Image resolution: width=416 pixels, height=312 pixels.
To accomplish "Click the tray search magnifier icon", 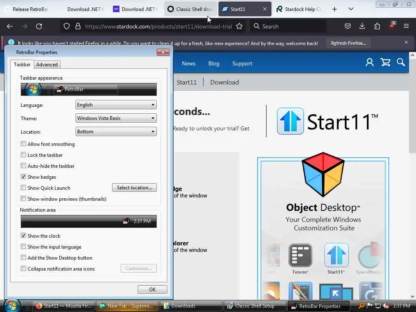I will click(361, 305).
